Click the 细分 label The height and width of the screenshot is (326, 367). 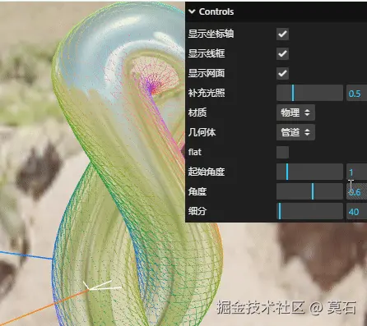click(197, 211)
